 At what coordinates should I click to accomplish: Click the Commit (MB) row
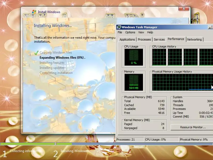pyautogui.click(x=193, y=117)
